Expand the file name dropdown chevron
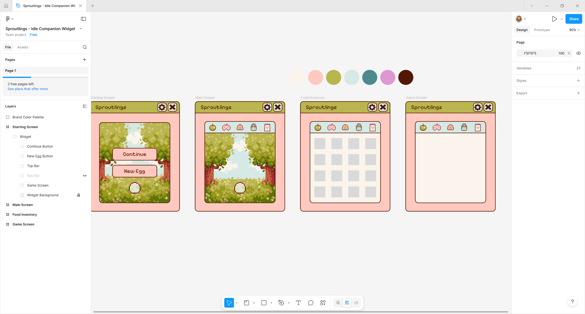The image size is (585, 314). point(81,29)
